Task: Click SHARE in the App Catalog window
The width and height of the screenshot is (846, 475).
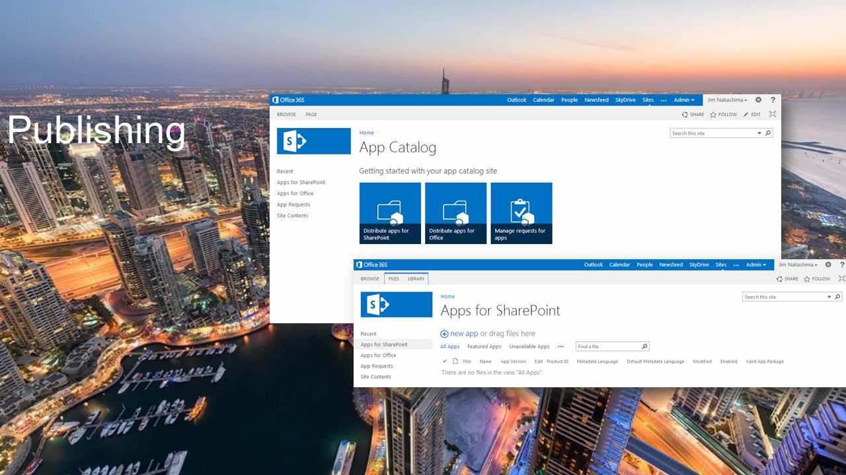Action: [693, 115]
